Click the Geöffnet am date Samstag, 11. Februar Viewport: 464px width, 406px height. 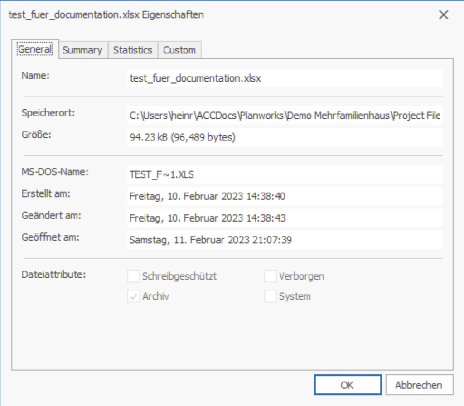[285, 240]
